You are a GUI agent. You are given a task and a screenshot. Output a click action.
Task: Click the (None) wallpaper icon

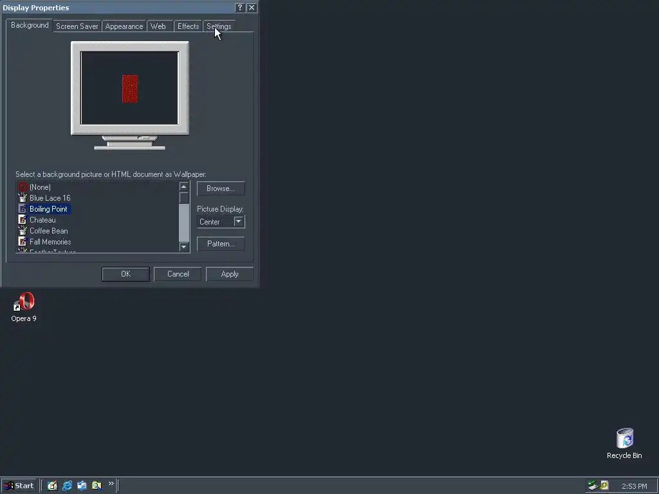pyautogui.click(x=23, y=187)
